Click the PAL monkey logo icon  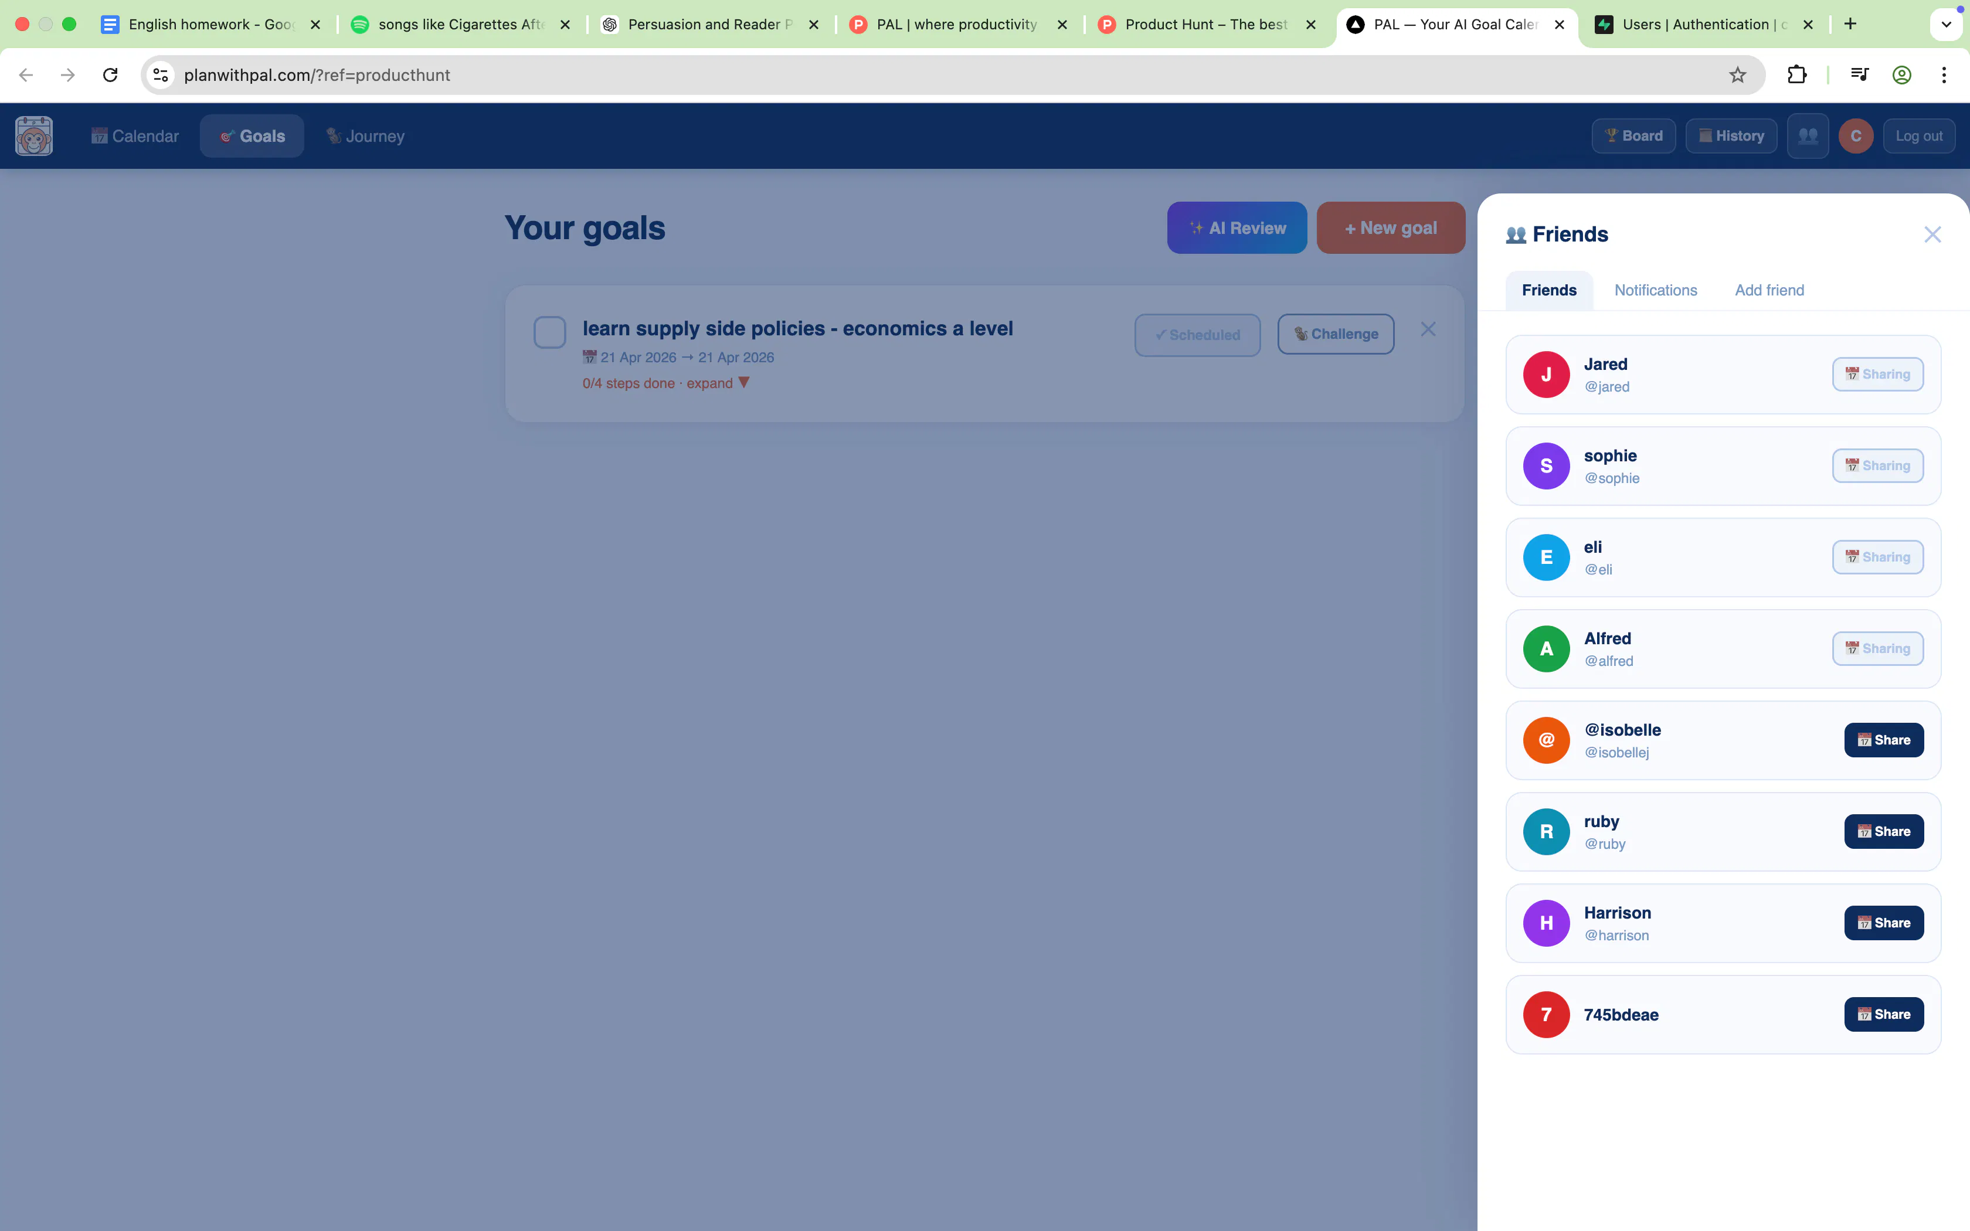(34, 136)
